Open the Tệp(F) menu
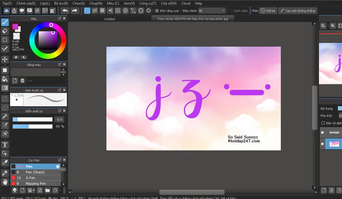Viewport: 342px width, 199px height. 7,3
